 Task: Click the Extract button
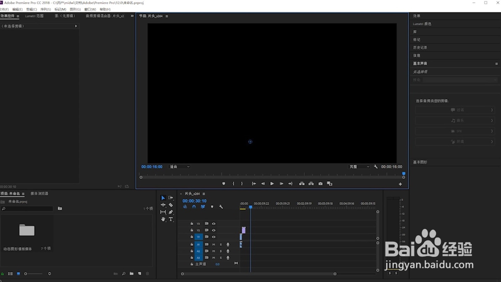(x=311, y=184)
